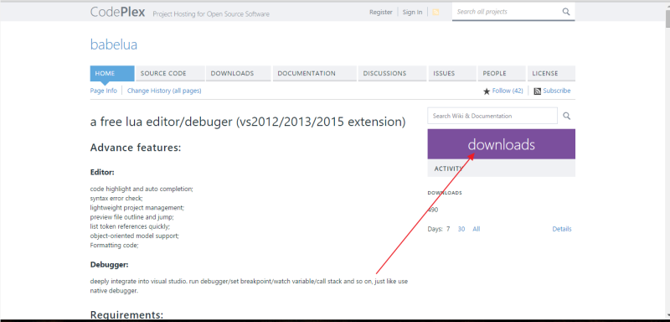Select the 7 days activity filter

pos(448,229)
